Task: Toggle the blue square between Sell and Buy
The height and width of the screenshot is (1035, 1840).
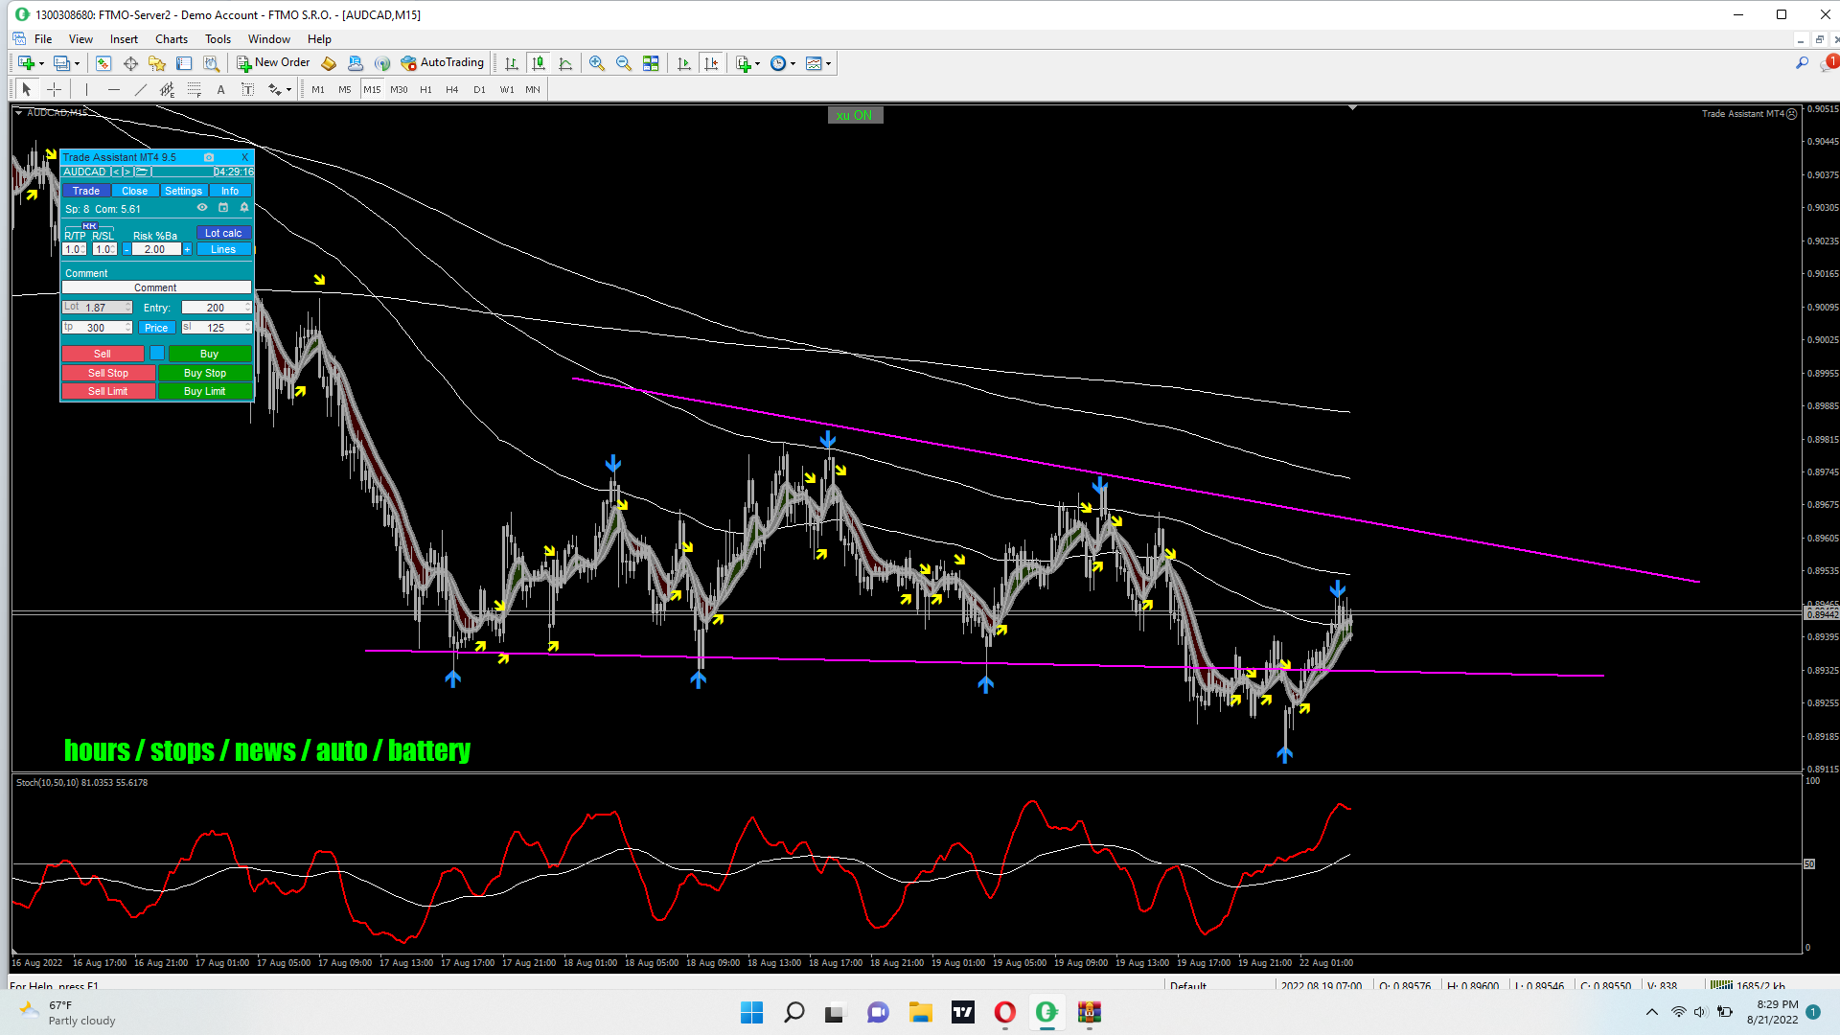Action: click(157, 354)
